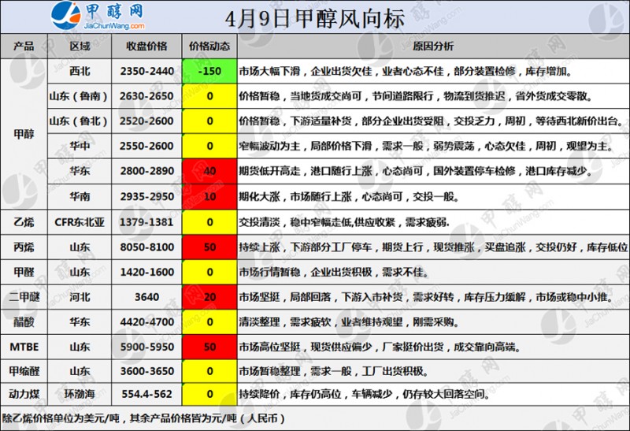Select footnote 除乙烯价格单位为美元/吨

61,418
